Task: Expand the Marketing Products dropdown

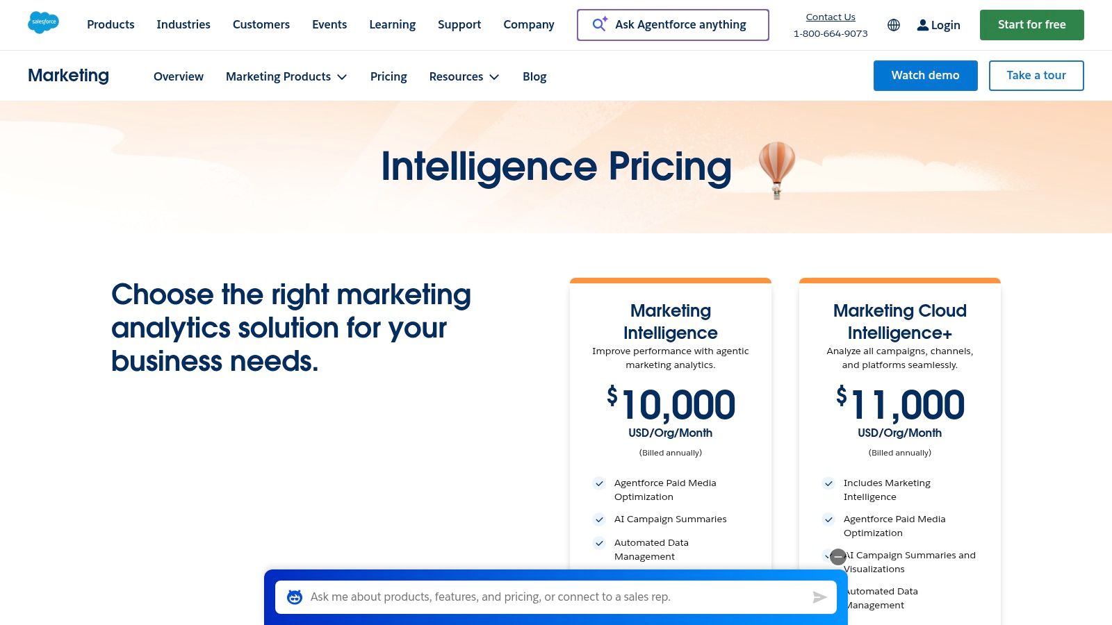Action: (x=286, y=76)
